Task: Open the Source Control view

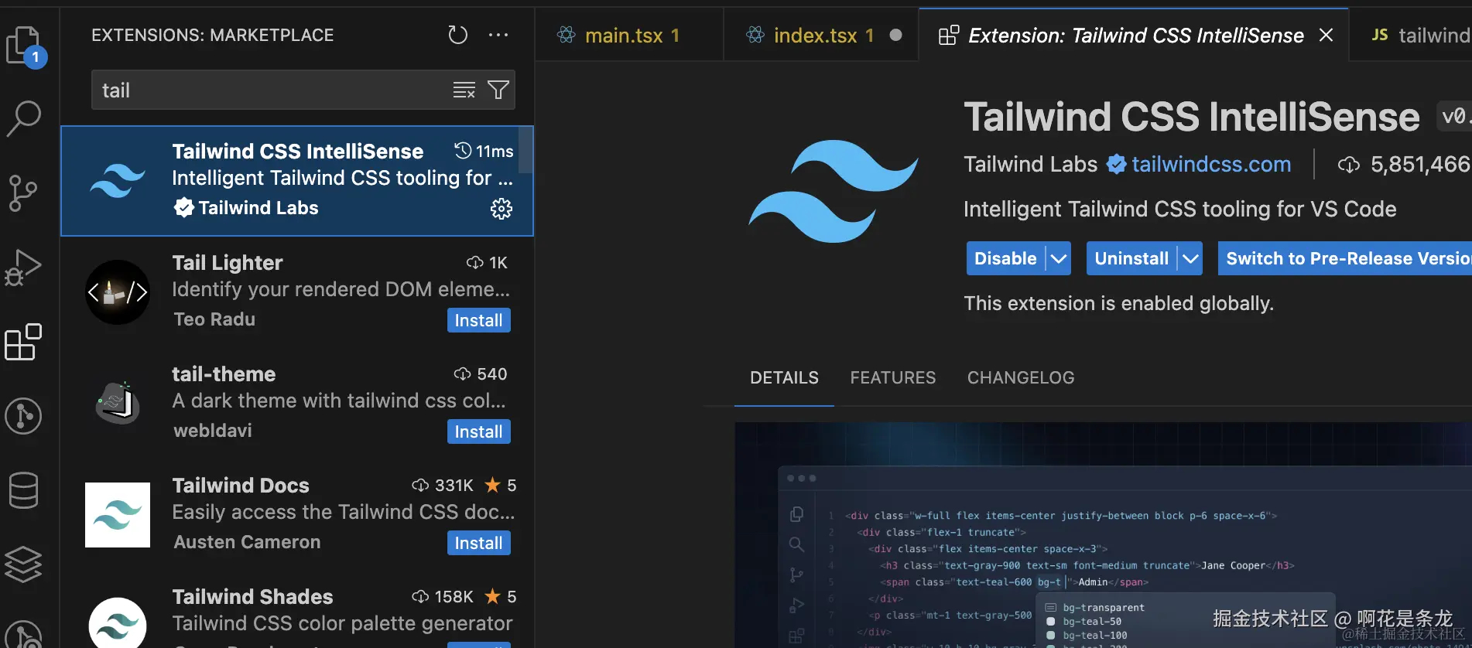Action: pos(22,193)
